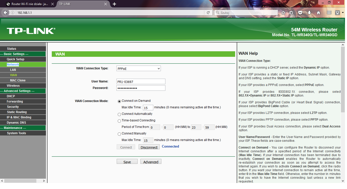Click the help panel vertical scrollbar

343,79
